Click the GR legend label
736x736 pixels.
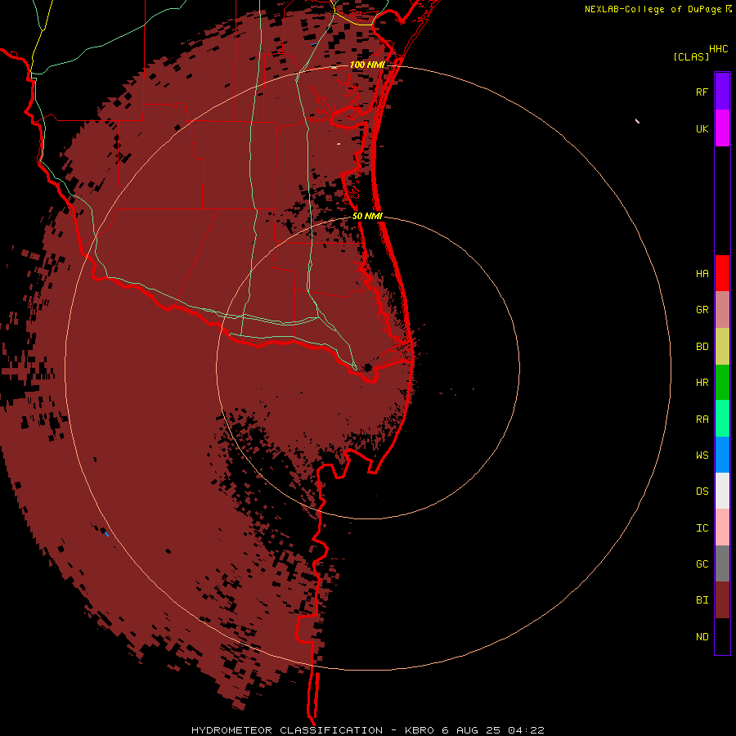pyautogui.click(x=702, y=310)
